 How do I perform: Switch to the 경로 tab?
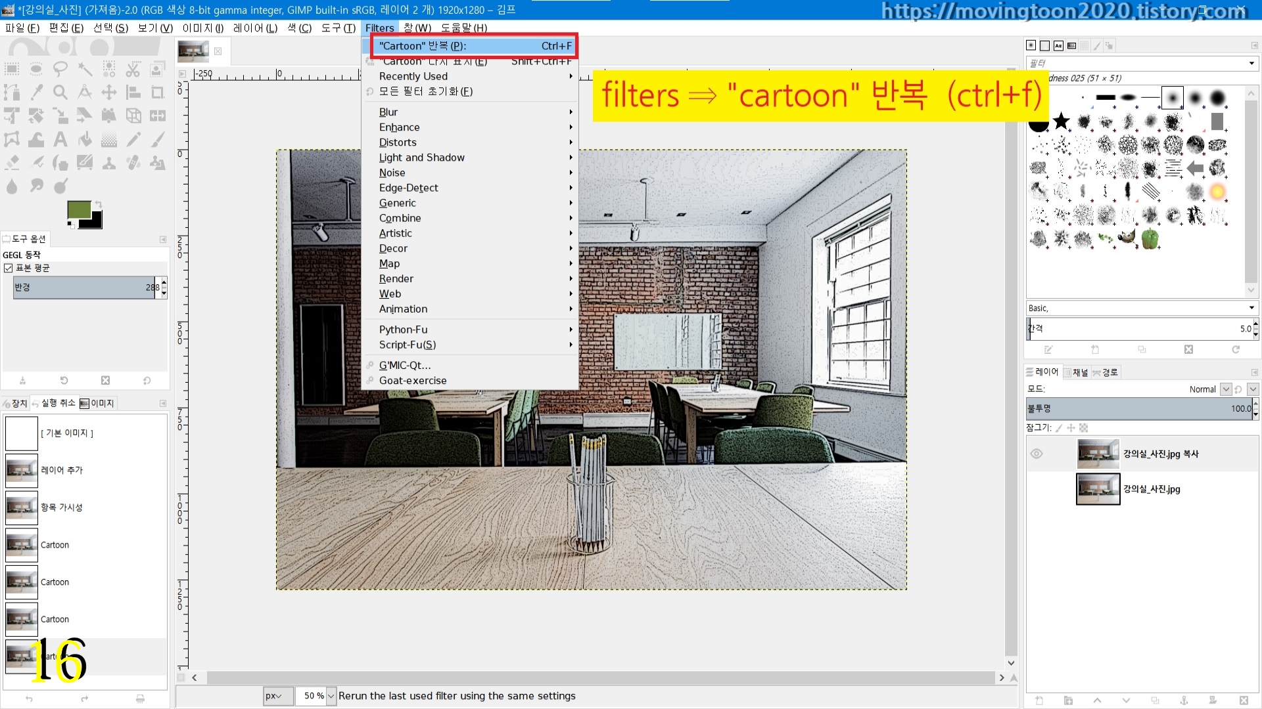click(x=1105, y=372)
